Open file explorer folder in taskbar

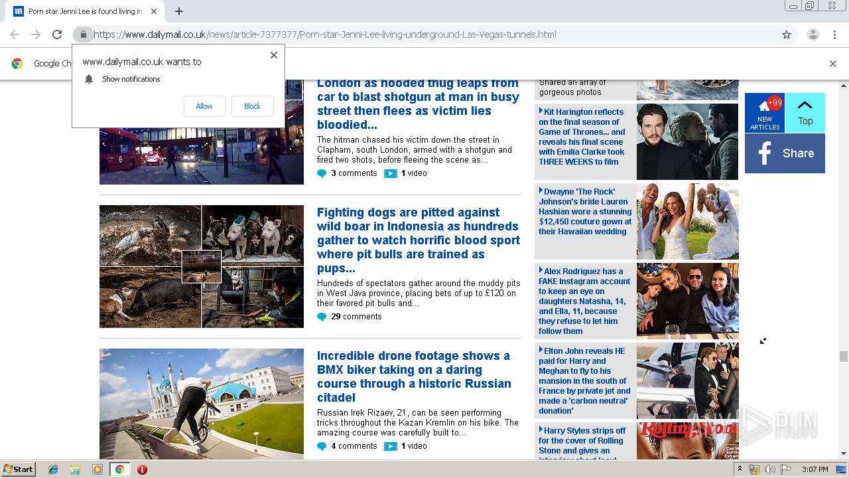coord(75,469)
